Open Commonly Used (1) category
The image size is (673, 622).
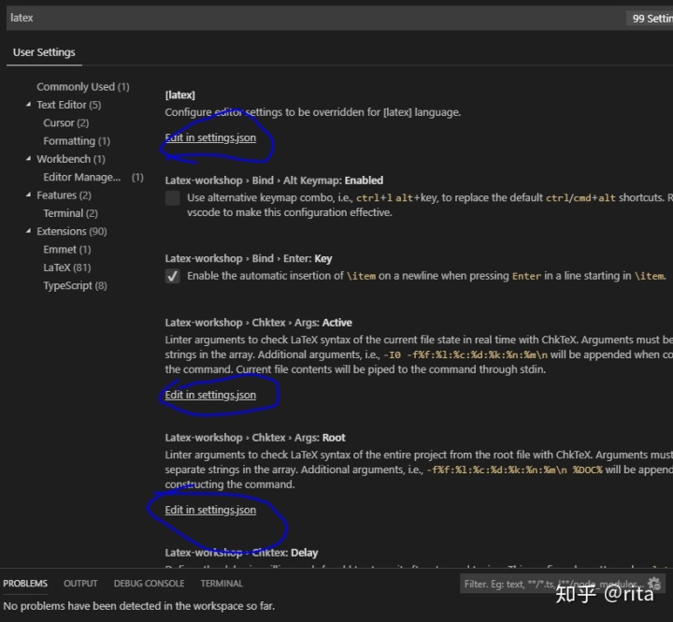(83, 87)
